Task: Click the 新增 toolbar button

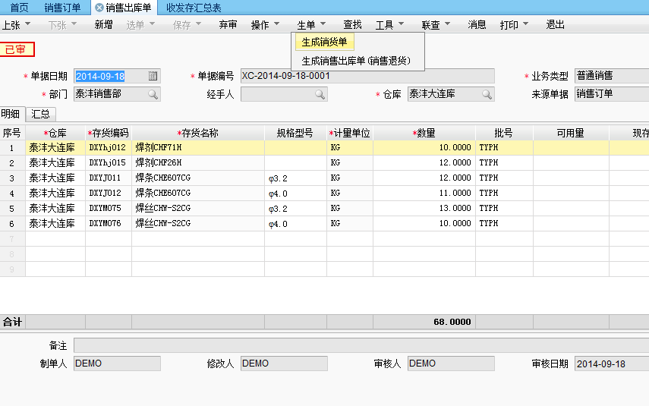Action: coord(103,24)
